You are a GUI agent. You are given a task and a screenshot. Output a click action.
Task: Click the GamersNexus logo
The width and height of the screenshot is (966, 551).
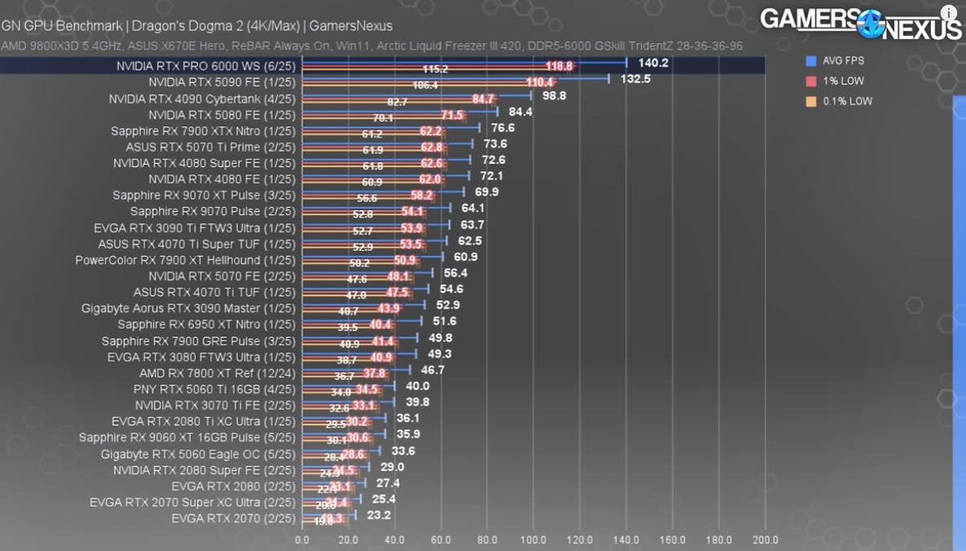861,24
